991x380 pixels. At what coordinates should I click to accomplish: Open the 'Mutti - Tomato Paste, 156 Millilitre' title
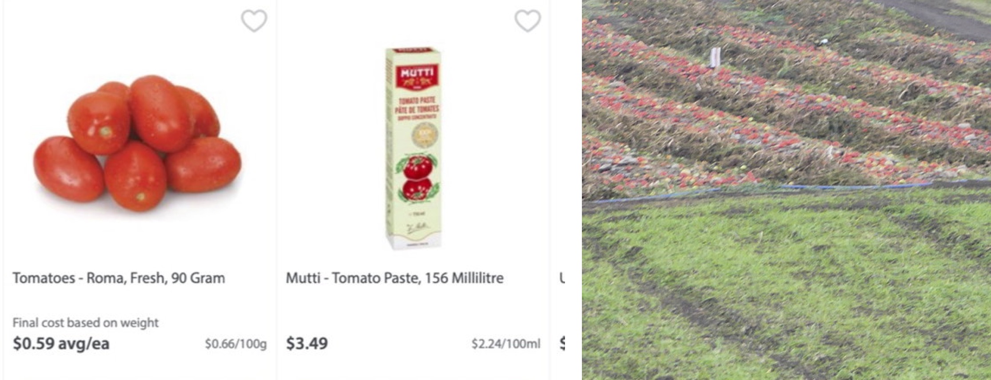coord(394,278)
